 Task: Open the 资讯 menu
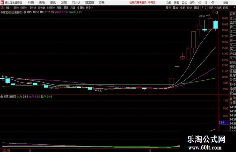click(53, 2)
